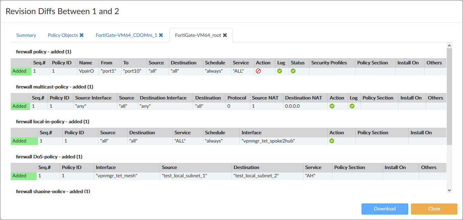Click the Added label in DoS-policy row

[x=20, y=176]
